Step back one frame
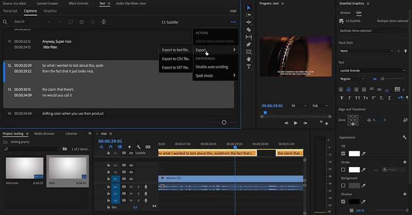 (x=286, y=123)
